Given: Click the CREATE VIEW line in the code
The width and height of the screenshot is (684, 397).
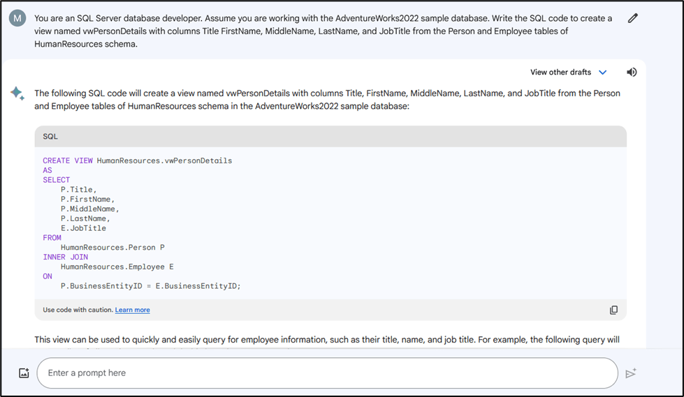Looking at the screenshot, I should (x=137, y=160).
